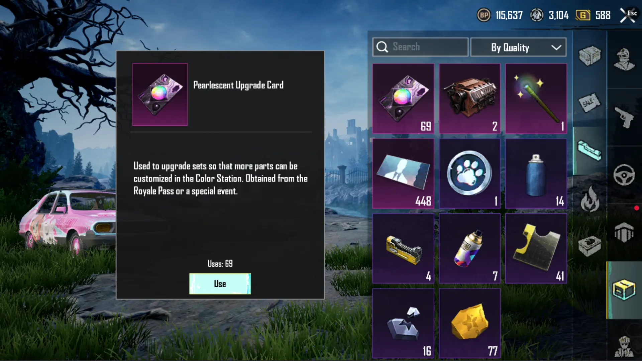This screenshot has width=642, height=361.
Task: Click the BP currency icon
Action: [x=484, y=15]
